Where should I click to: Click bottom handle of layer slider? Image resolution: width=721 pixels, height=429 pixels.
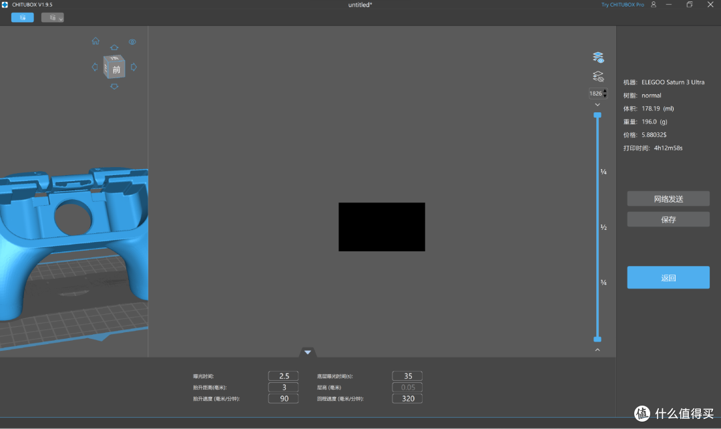[597, 339]
